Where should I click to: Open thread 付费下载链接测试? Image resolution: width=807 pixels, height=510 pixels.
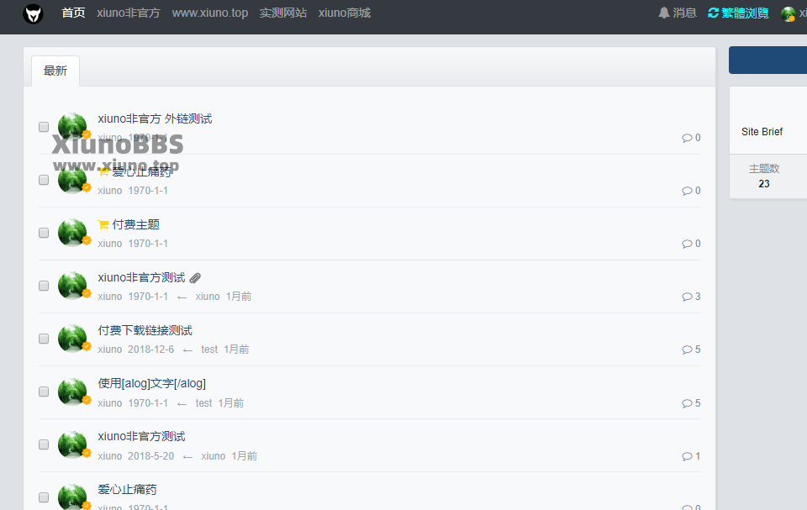[x=145, y=330]
